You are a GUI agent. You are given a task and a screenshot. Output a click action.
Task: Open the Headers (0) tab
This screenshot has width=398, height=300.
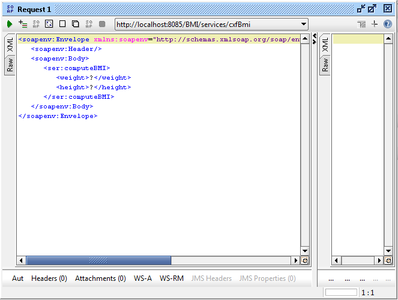pyautogui.click(x=49, y=278)
